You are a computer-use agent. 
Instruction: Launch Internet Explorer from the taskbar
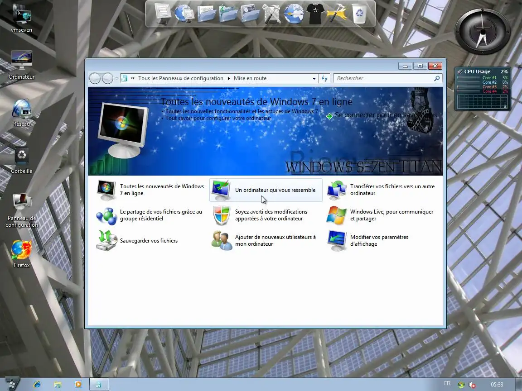click(x=37, y=384)
